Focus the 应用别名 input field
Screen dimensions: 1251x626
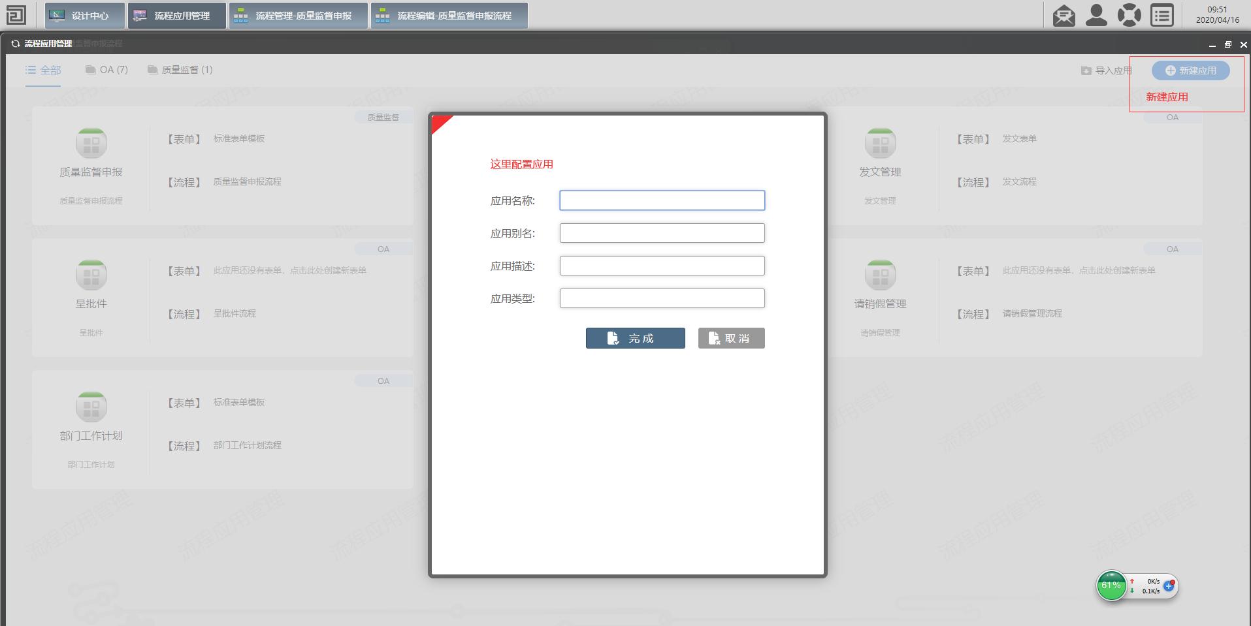[x=662, y=233]
